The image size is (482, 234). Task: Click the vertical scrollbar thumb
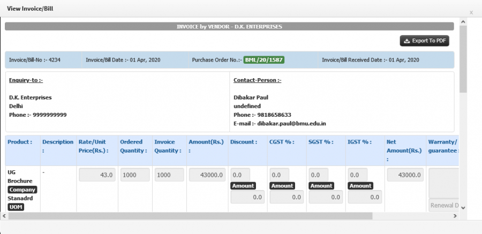click(463, 59)
